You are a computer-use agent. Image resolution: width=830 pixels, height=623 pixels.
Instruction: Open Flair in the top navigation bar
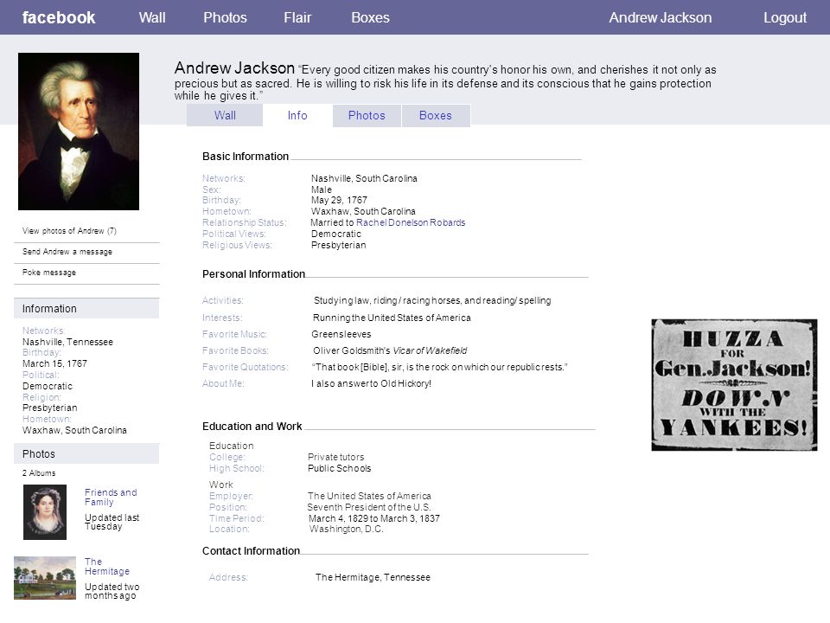[297, 17]
